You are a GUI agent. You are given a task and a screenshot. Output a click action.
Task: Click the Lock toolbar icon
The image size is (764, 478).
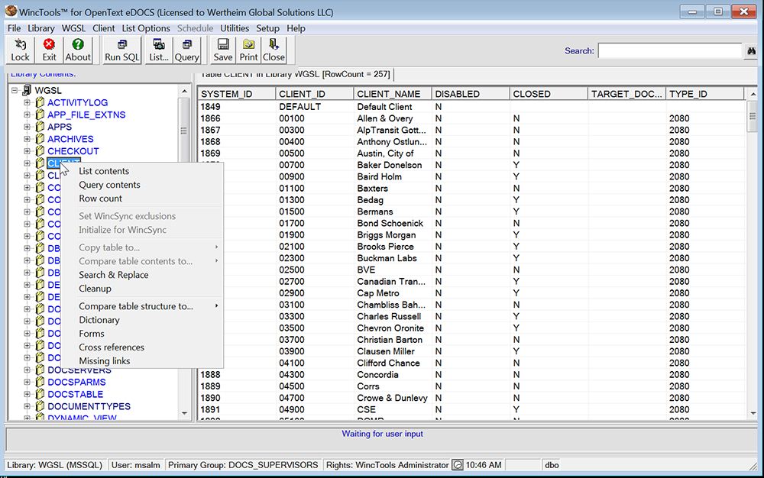coord(20,50)
